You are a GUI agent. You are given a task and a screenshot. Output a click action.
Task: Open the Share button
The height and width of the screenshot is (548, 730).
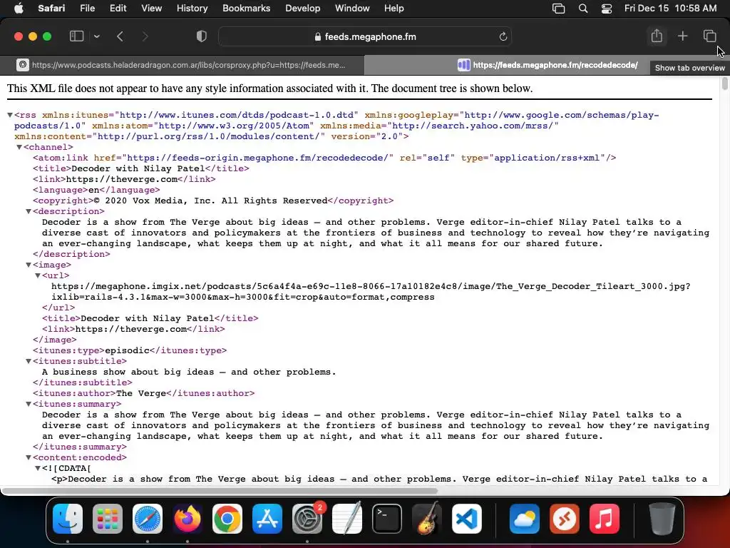point(657,36)
